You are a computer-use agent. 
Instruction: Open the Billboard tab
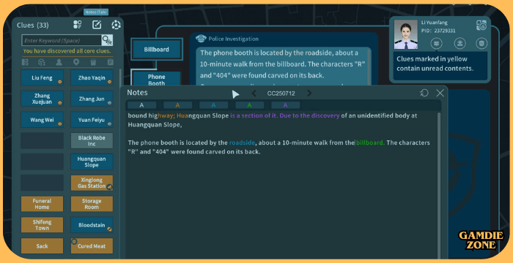click(x=156, y=50)
